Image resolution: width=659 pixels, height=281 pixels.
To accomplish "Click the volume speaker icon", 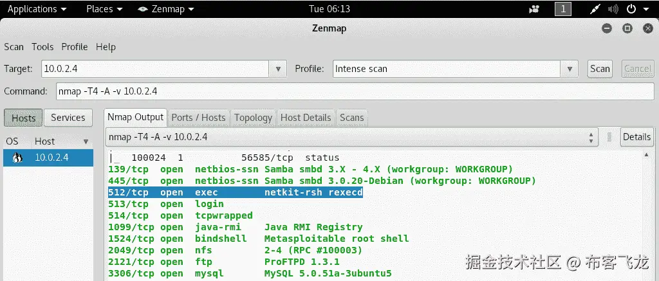I will coord(613,9).
